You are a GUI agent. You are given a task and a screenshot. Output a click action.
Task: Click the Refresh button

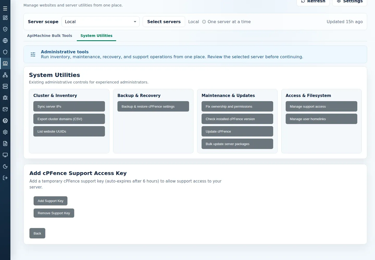click(x=313, y=2)
